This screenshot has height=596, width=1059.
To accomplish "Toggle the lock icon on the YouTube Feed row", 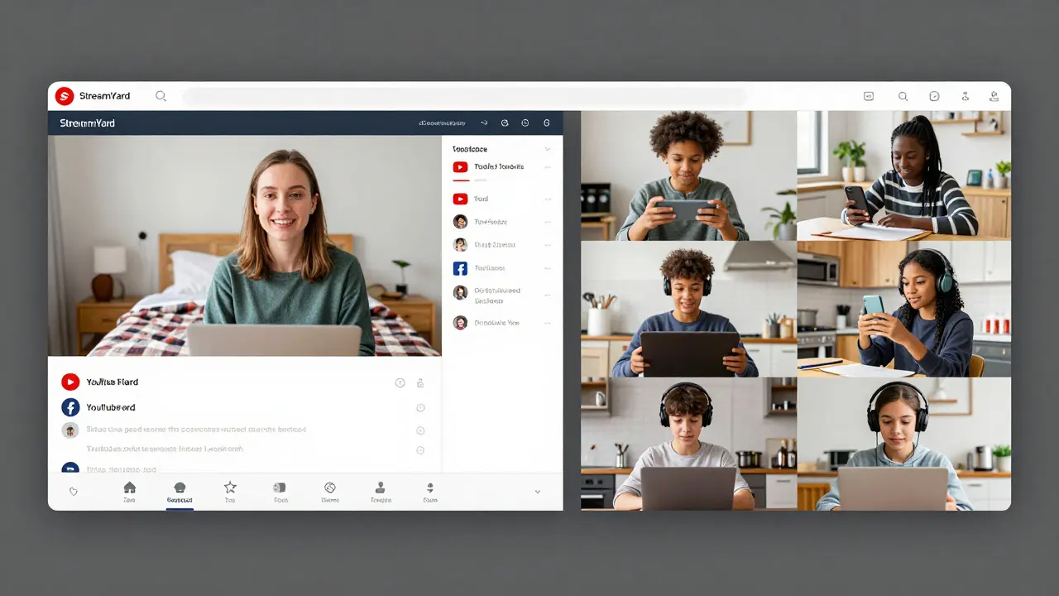I will 420,382.
